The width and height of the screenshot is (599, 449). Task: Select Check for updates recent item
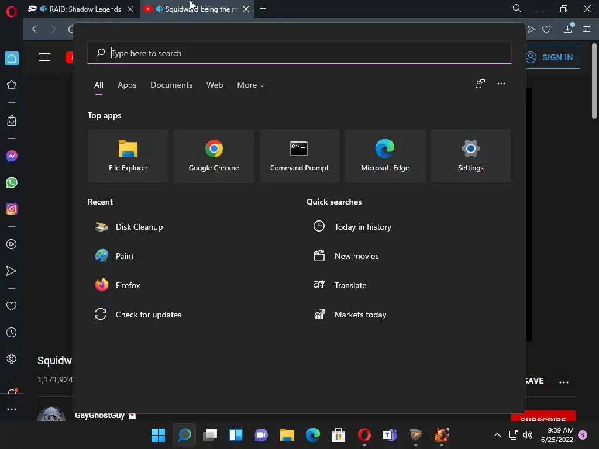(138, 315)
